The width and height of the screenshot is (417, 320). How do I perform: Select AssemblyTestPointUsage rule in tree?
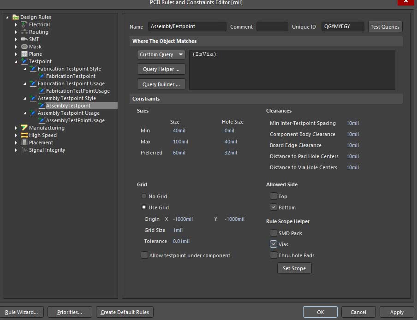point(75,120)
